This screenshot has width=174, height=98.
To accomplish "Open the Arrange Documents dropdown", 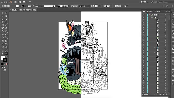I will click(25, 2).
